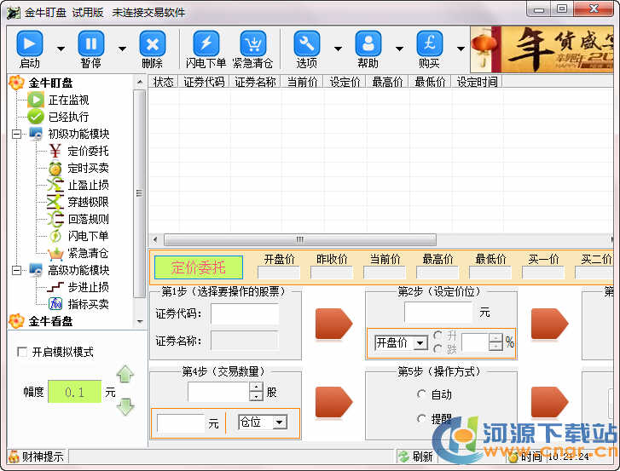Open the 金牛盯盘 sidebar section
The image size is (620, 471).
pyautogui.click(x=50, y=83)
